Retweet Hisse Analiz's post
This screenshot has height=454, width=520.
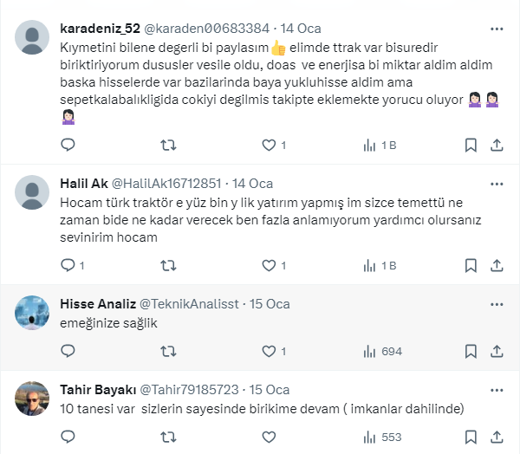171,351
